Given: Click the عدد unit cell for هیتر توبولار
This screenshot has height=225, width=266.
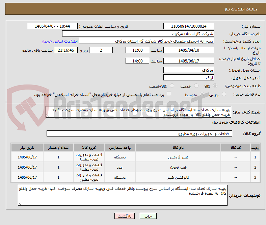Looking at the screenshot, I should coord(120,167).
